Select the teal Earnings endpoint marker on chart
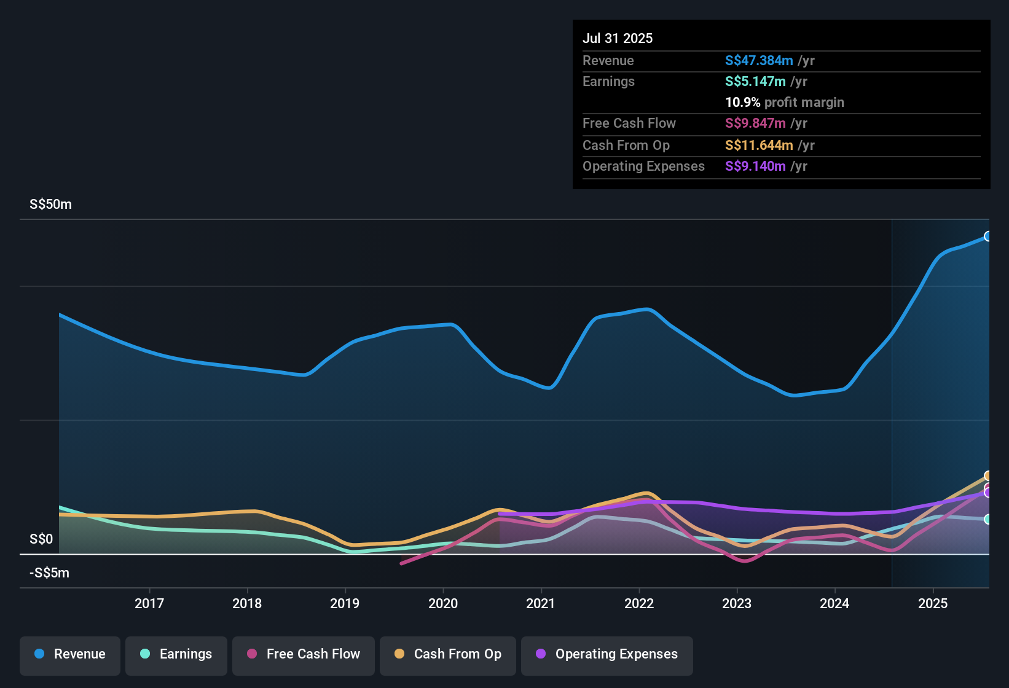 point(987,519)
